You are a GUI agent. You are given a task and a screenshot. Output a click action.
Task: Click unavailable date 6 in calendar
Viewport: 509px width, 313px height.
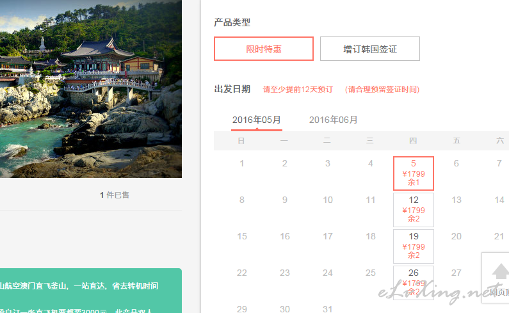click(x=456, y=163)
